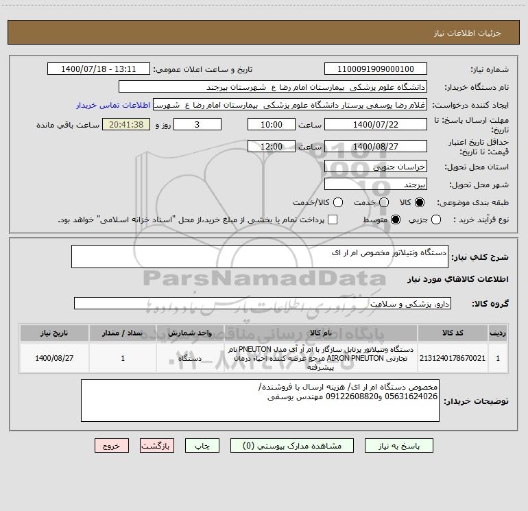Click the price validity time 12:00 field
This screenshot has height=511, width=528.
272,147
